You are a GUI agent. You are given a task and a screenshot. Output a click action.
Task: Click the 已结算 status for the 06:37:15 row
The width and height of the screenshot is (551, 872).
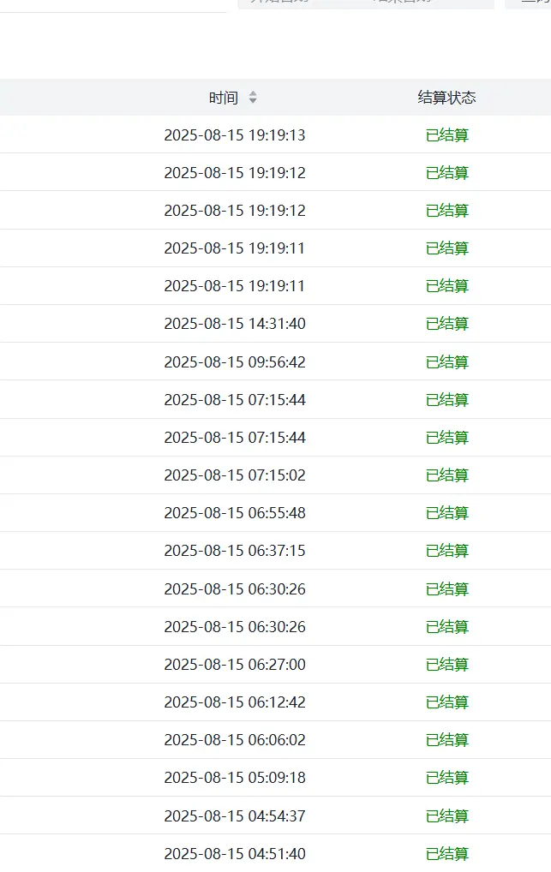(447, 551)
